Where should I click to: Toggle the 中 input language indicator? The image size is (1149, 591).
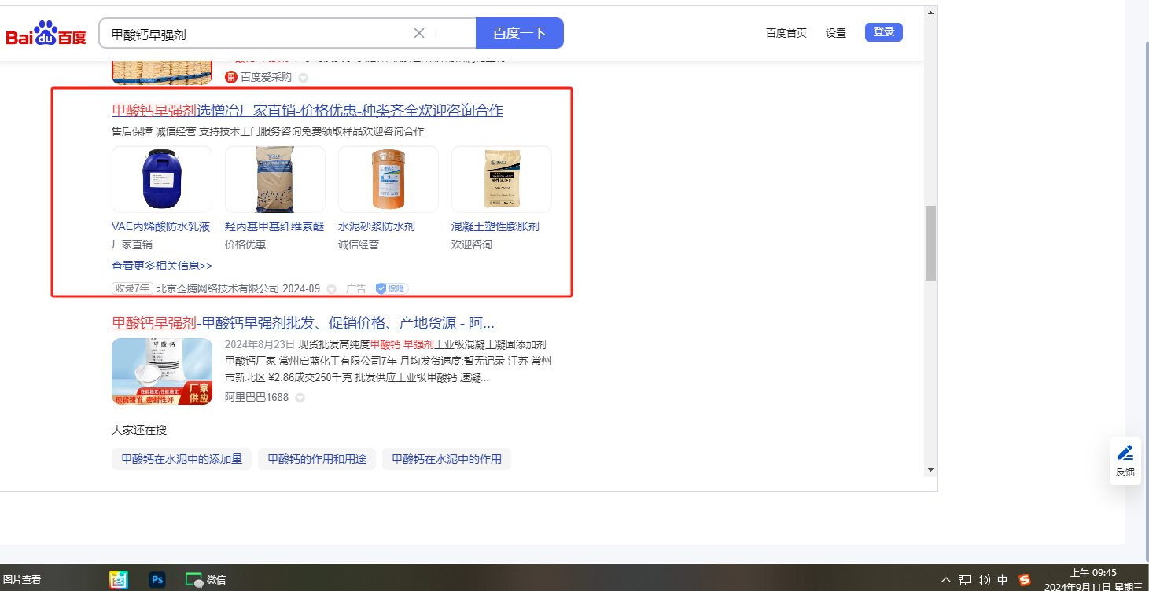click(1003, 580)
